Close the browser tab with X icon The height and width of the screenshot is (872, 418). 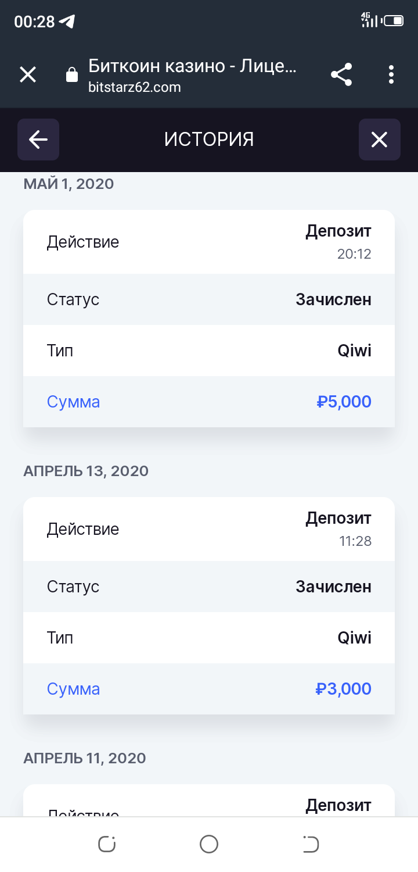click(28, 74)
